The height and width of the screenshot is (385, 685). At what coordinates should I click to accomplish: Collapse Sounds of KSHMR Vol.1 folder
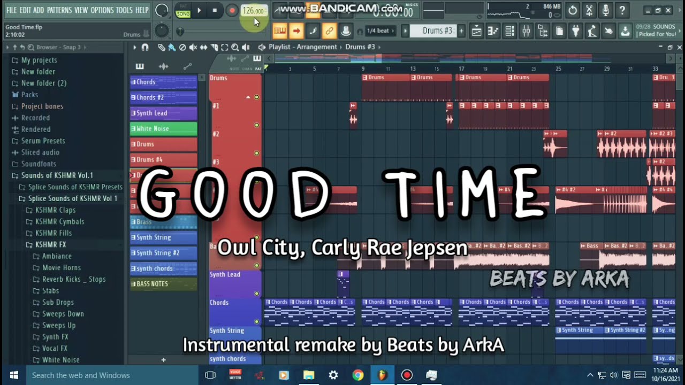click(52, 175)
